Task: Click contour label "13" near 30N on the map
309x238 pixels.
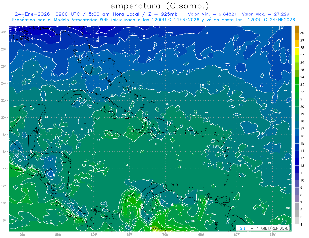Action: 14,31
